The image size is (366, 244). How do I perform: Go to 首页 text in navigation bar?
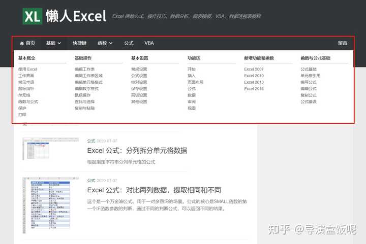30,43
